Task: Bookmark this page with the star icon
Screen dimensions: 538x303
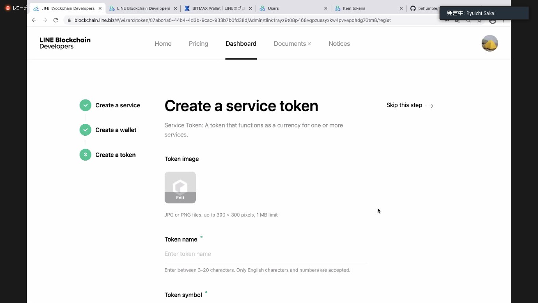Action: pos(479,20)
